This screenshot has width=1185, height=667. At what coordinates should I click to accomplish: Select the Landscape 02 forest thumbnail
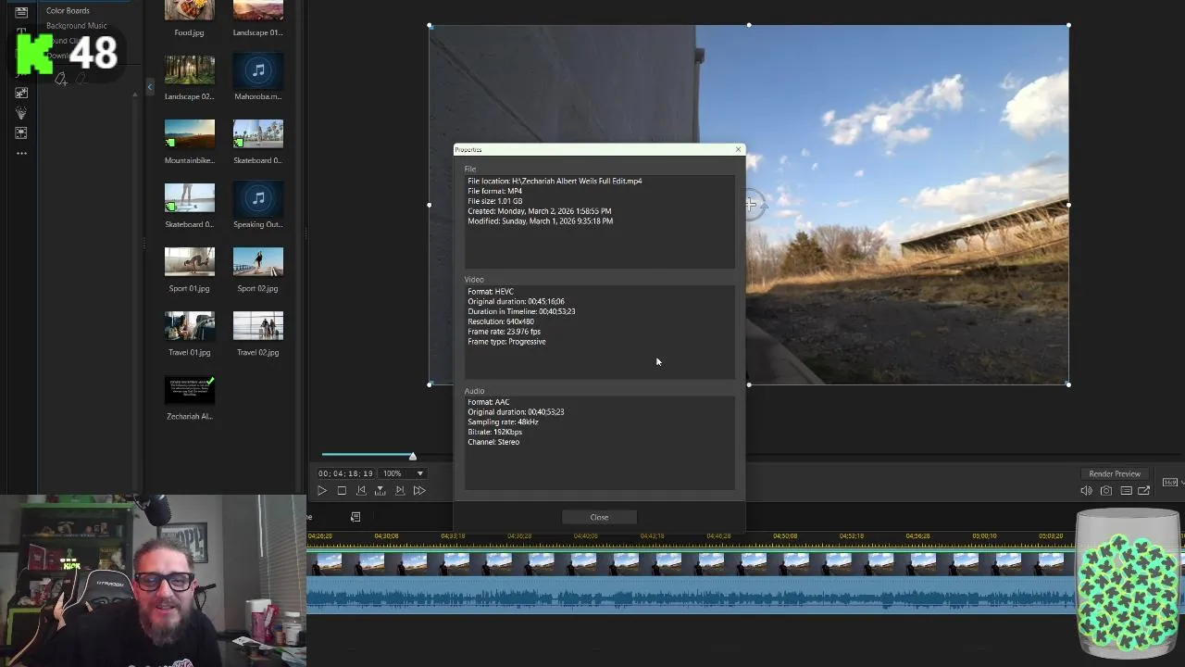[x=189, y=70]
